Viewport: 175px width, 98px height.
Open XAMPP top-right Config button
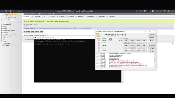tap(152, 35)
